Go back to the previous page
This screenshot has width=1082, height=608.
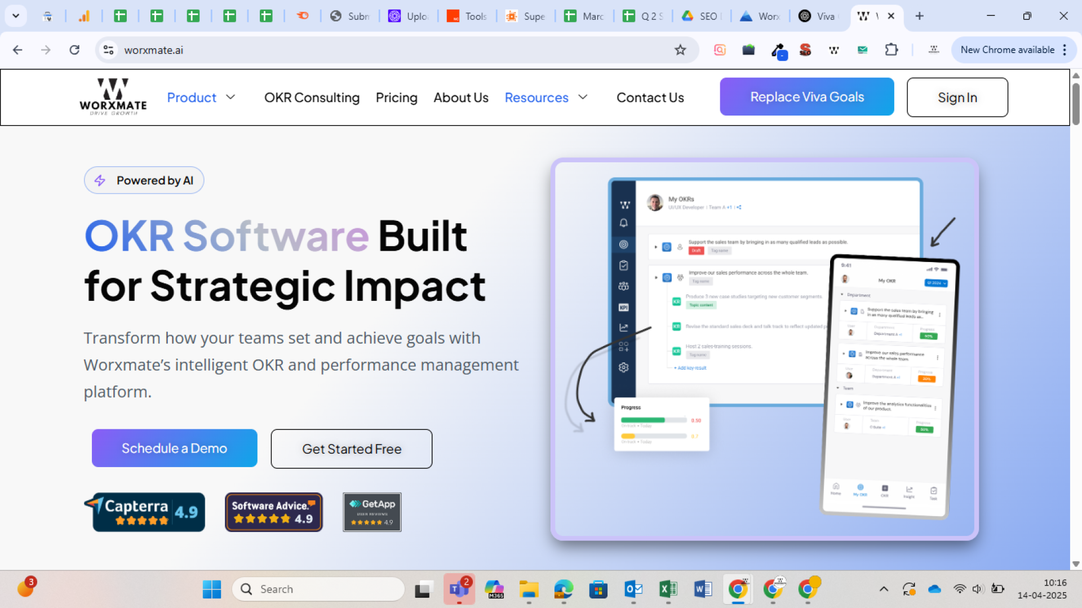pyautogui.click(x=17, y=50)
